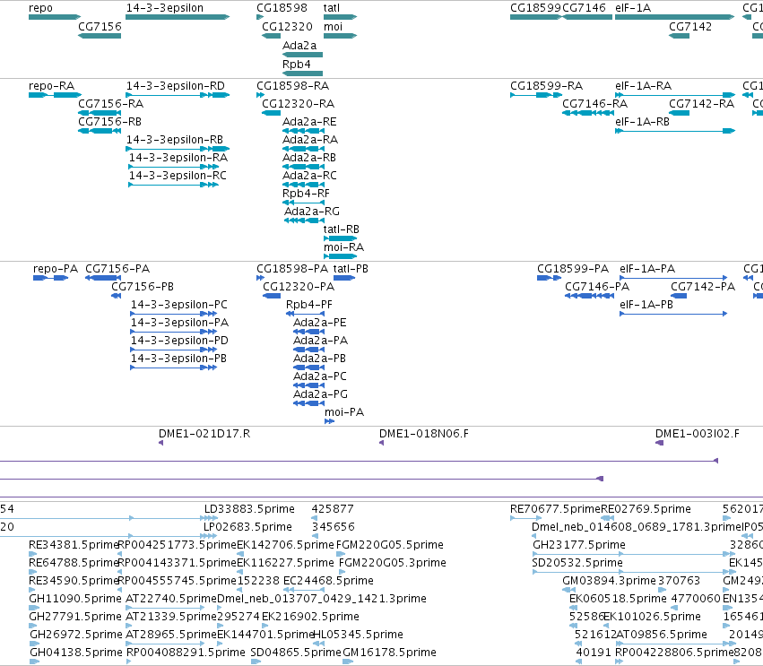The height and width of the screenshot is (666, 763).
Task: Select the DME1-021D17.R marker
Action: point(161,443)
